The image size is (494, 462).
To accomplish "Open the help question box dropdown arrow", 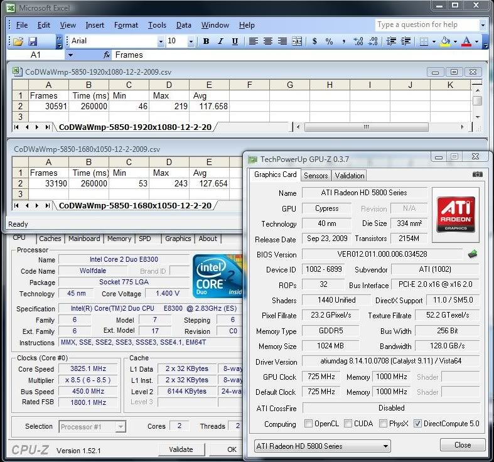I will coord(483,24).
